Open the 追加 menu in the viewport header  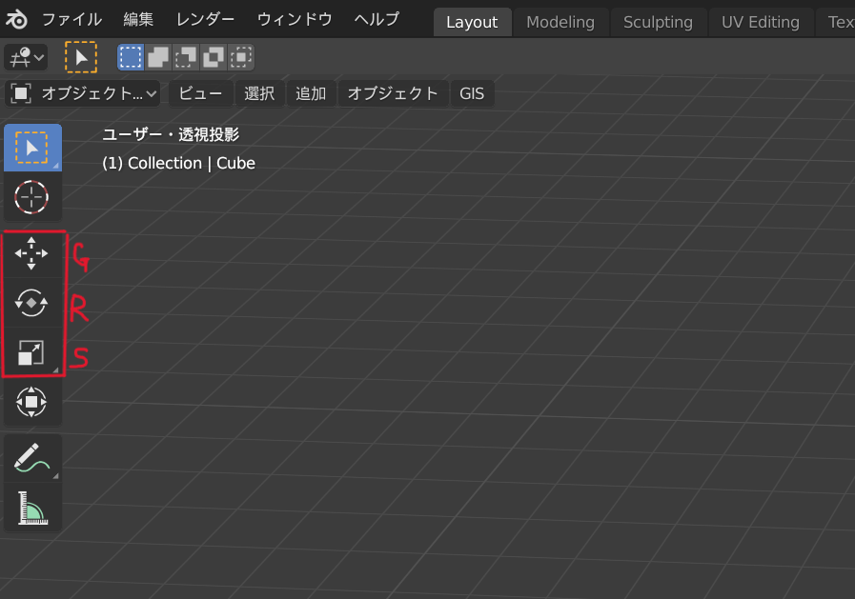pyautogui.click(x=311, y=93)
